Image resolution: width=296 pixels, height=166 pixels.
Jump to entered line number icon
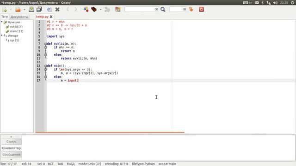(x=191, y=9)
